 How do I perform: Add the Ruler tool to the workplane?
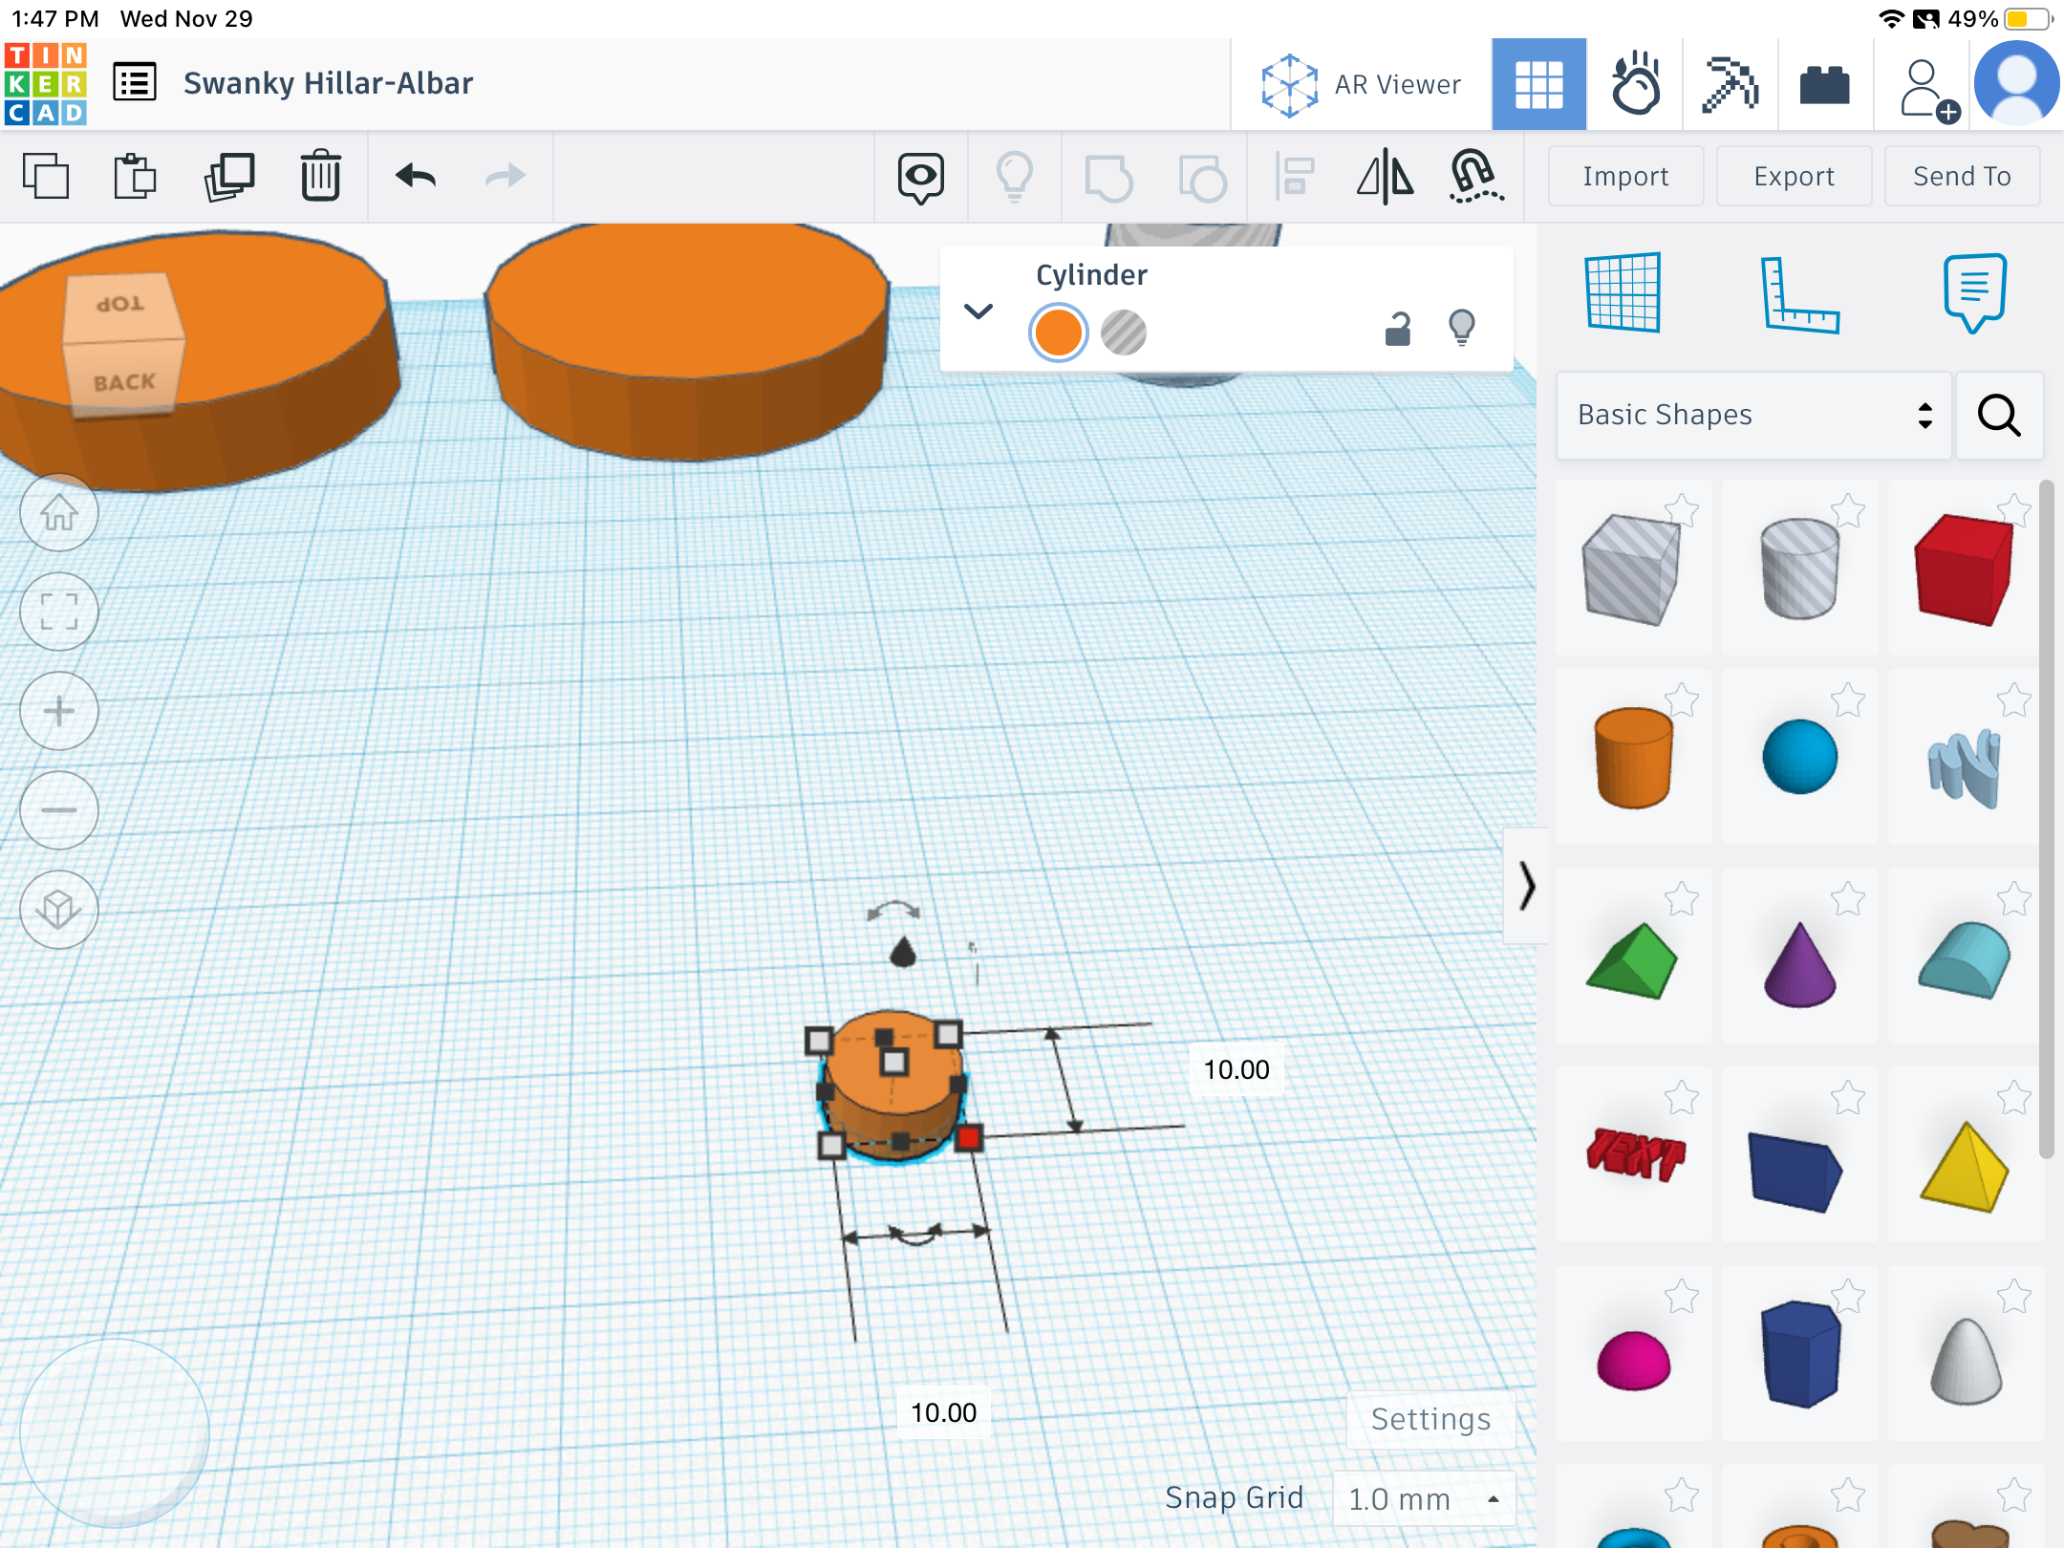tap(1798, 294)
